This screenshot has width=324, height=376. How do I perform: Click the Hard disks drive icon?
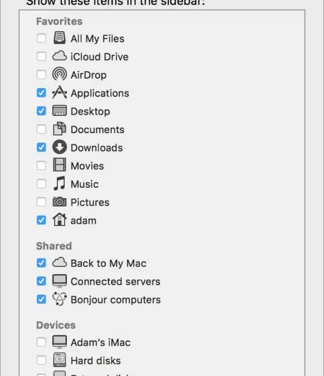59,360
